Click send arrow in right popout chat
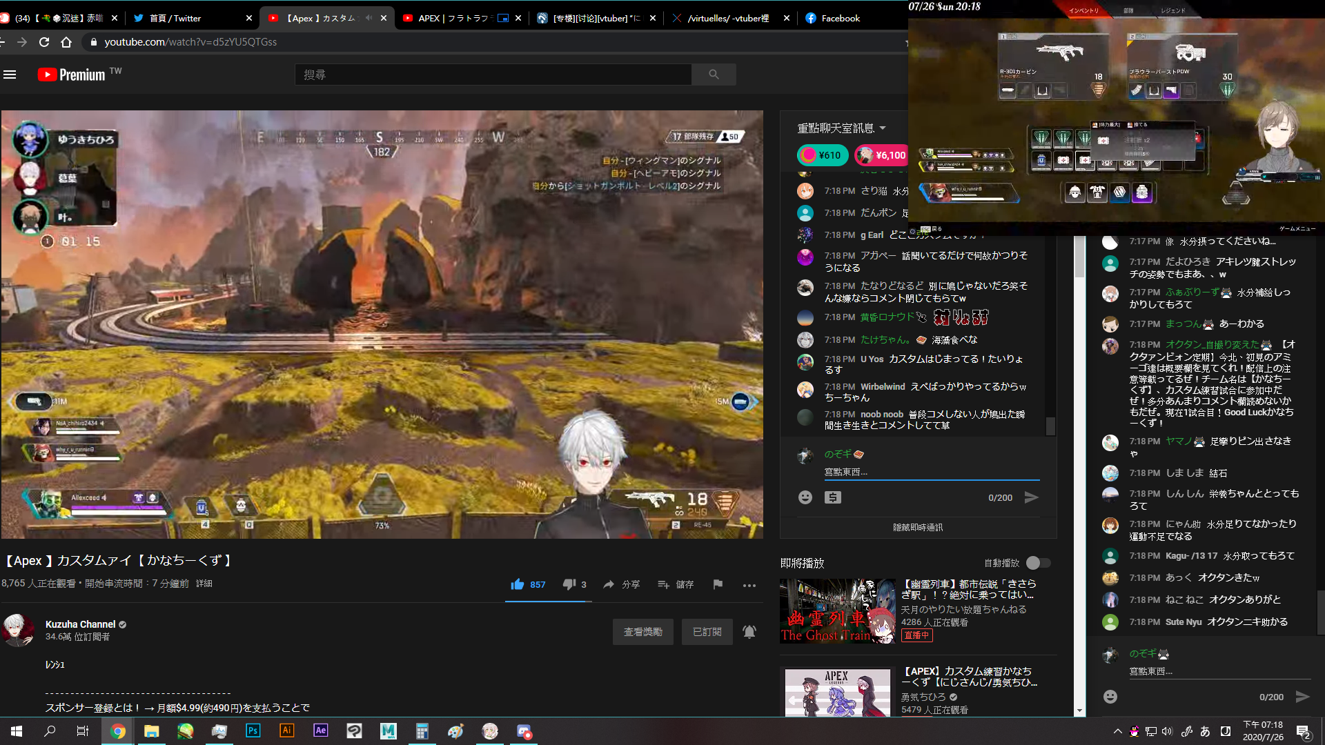The image size is (1325, 745). click(x=1302, y=697)
